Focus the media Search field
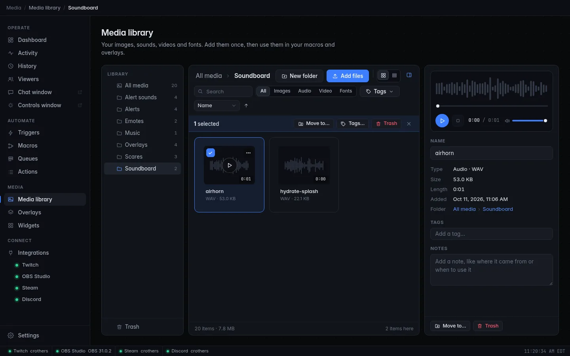Screen dimensions: 570x356 223,91
